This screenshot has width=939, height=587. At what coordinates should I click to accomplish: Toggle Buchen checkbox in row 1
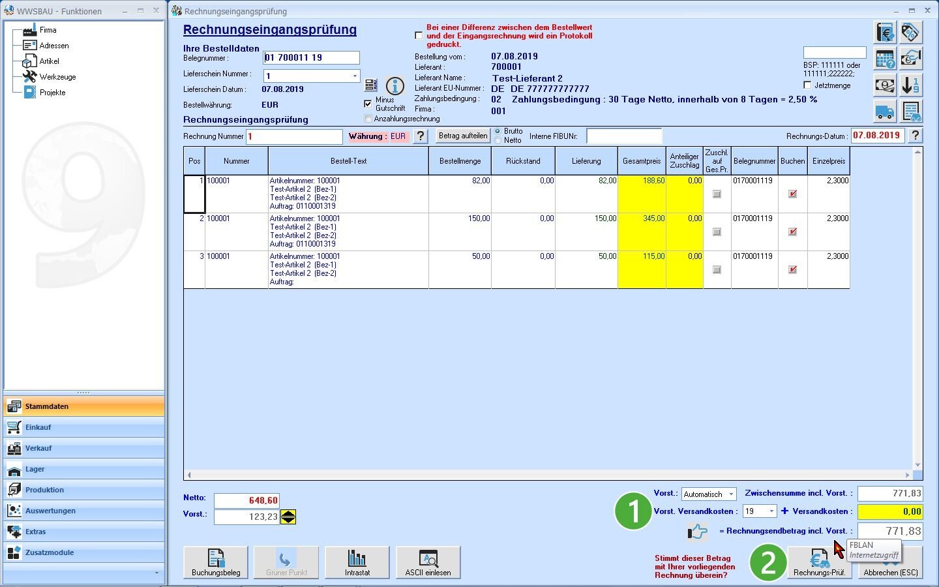pyautogui.click(x=793, y=194)
